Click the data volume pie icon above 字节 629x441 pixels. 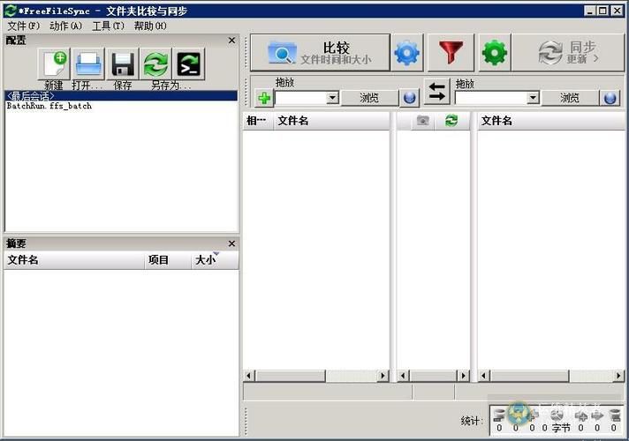(x=557, y=415)
